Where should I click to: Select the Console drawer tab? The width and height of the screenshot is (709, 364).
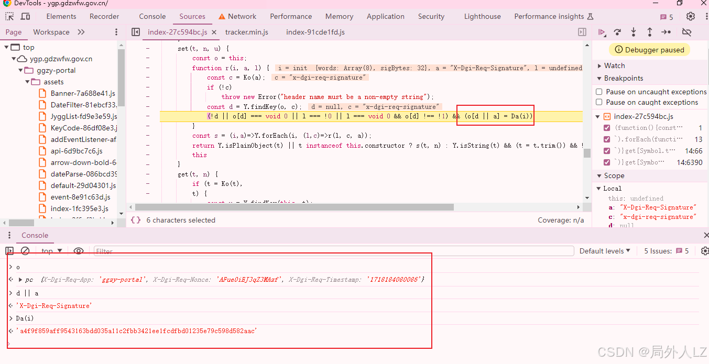(35, 235)
